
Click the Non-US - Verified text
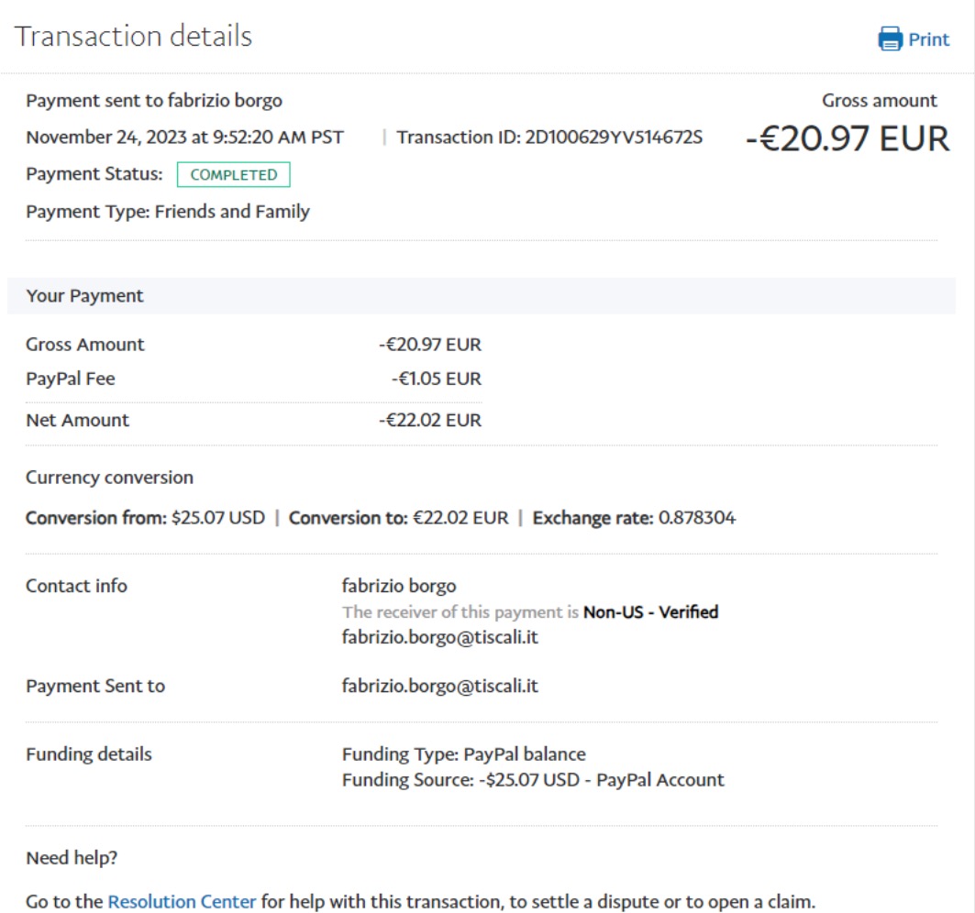point(650,611)
